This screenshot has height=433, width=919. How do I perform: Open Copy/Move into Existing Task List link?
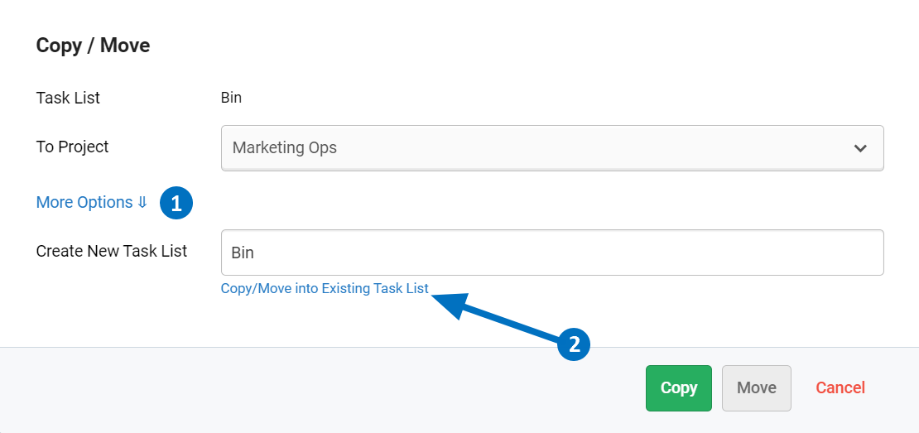point(325,289)
